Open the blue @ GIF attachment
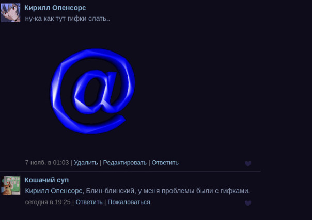 click(92, 91)
